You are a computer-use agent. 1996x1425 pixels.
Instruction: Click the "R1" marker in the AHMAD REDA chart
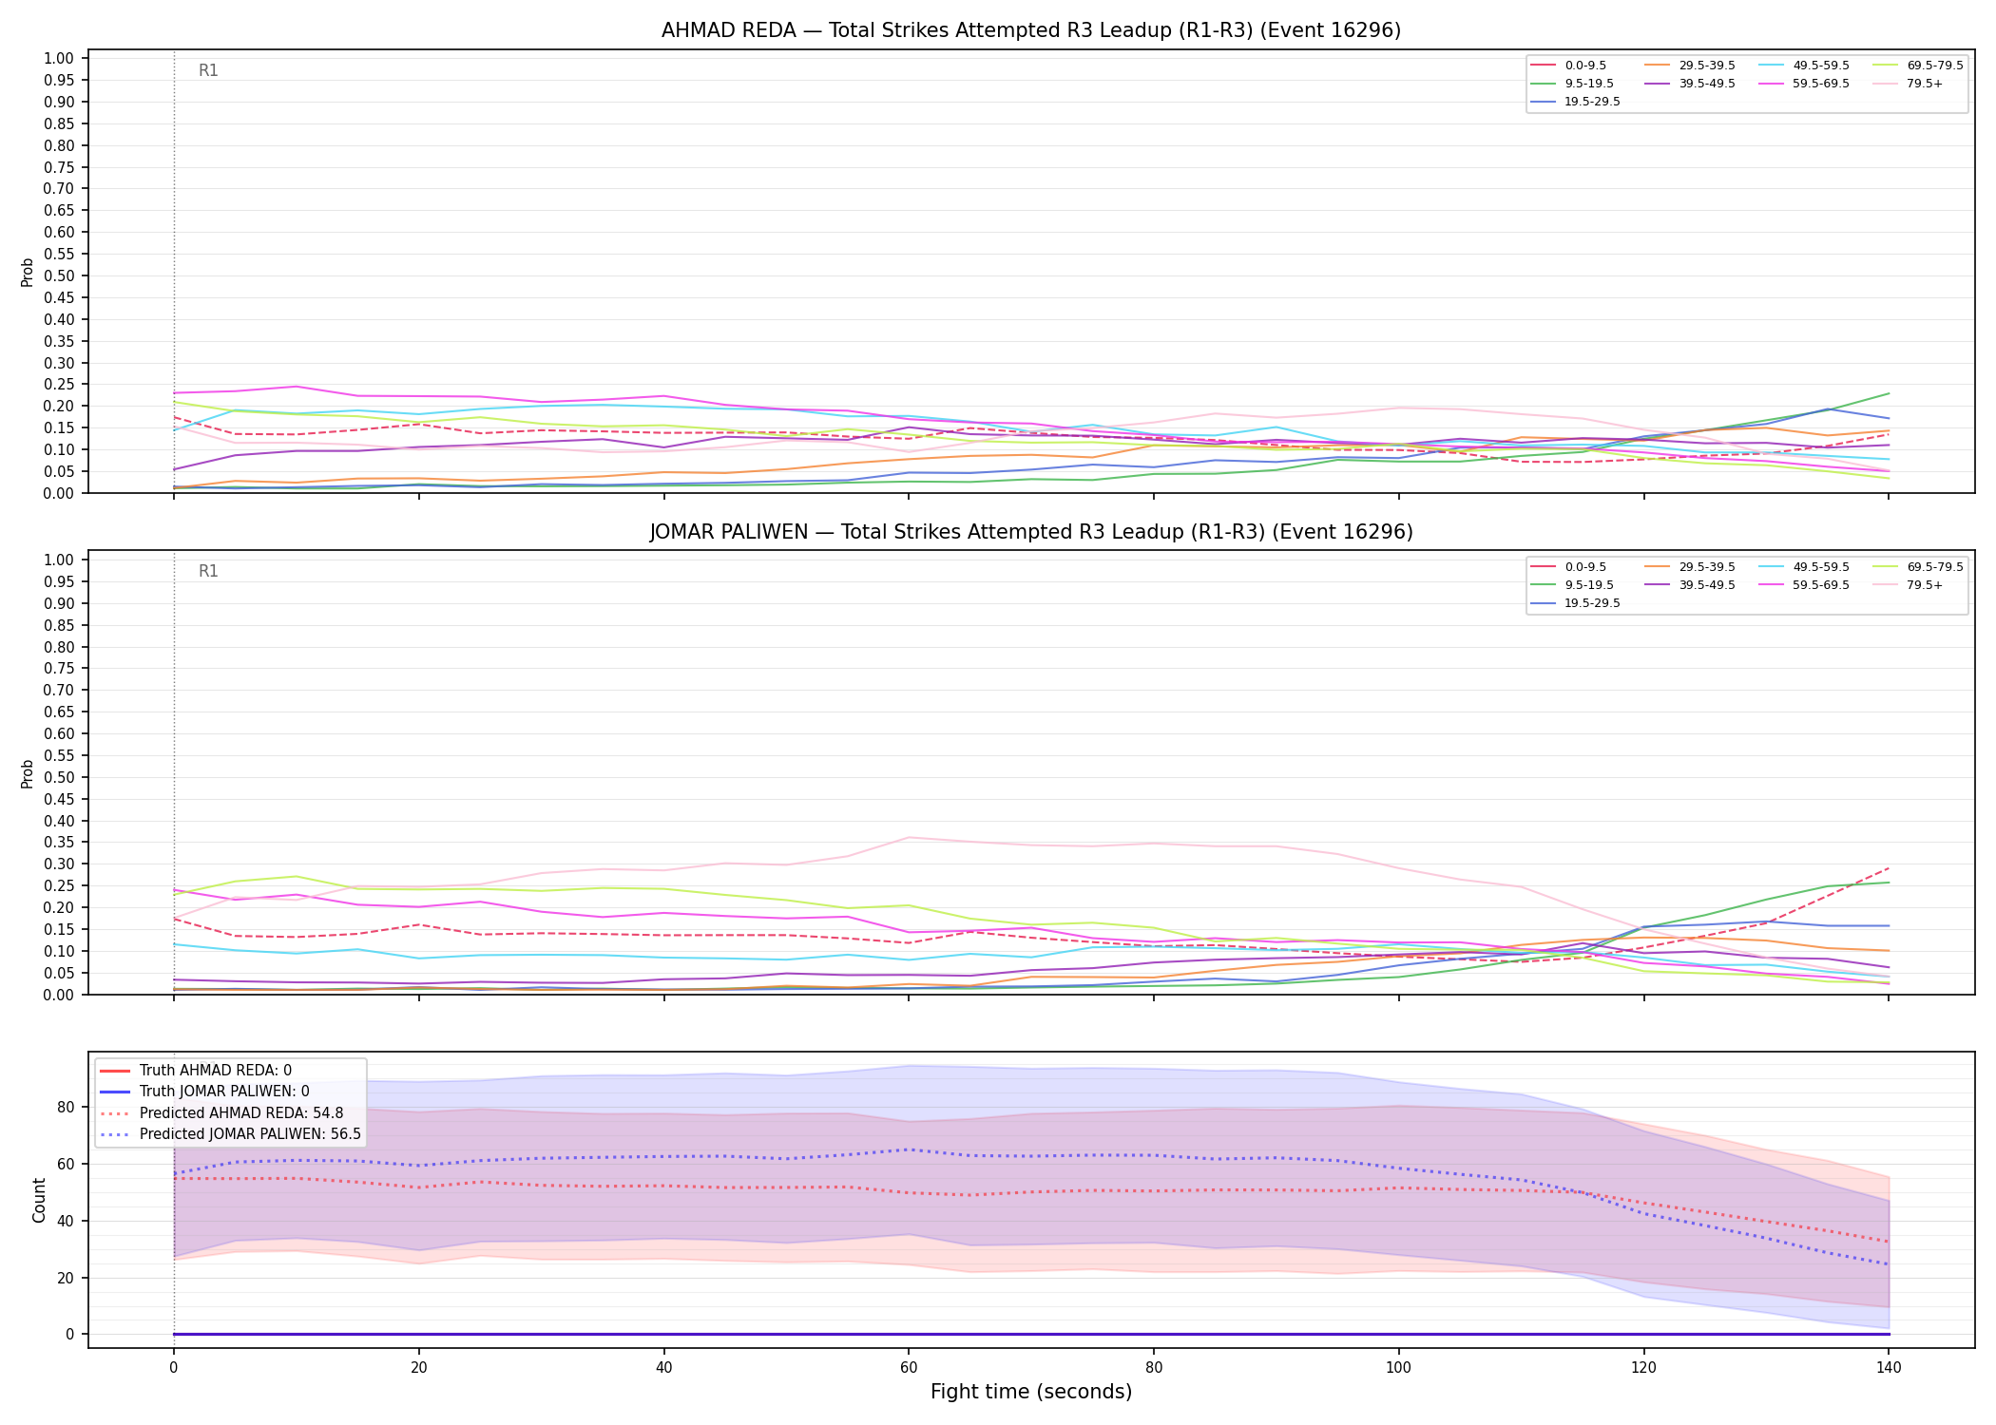[x=208, y=70]
